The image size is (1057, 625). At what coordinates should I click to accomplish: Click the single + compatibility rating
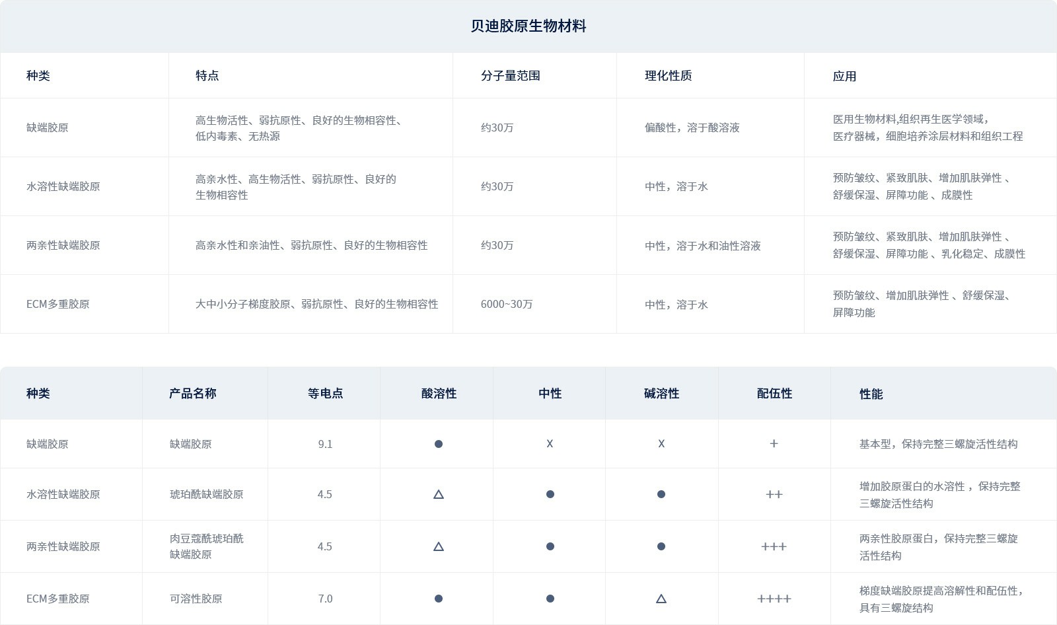tap(774, 444)
